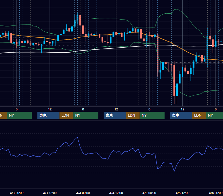Click the LDN block preceding the 4/4 00:00 NY session
Image resolution: width=223 pixels, height=196 pixels.
pyautogui.click(x=67, y=115)
